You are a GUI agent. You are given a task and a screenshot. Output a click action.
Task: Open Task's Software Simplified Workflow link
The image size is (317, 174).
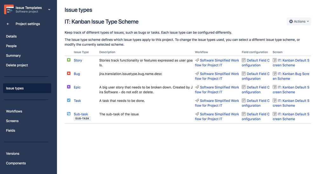point(217,103)
